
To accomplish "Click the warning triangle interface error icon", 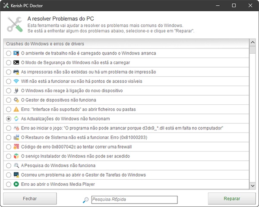I will pos(16,110).
